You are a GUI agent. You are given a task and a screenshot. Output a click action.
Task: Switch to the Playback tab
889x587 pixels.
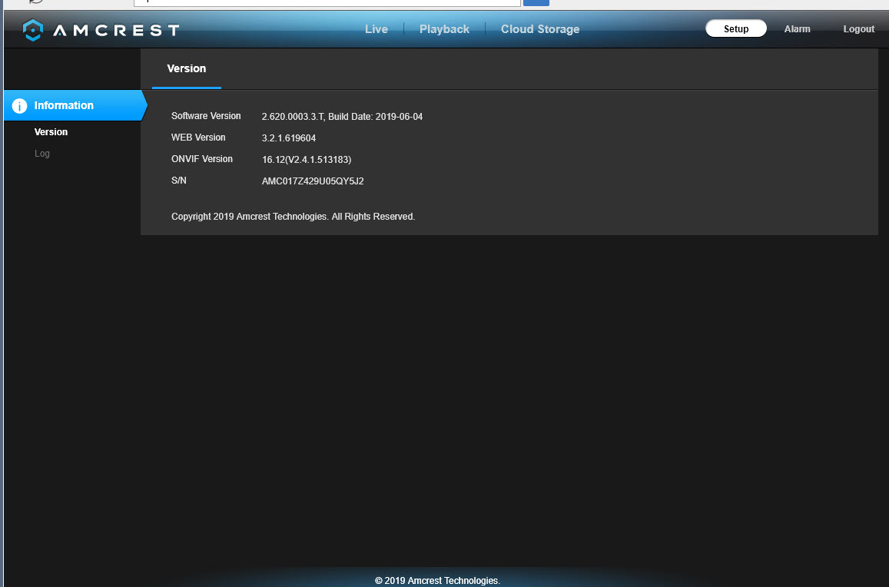coord(444,29)
